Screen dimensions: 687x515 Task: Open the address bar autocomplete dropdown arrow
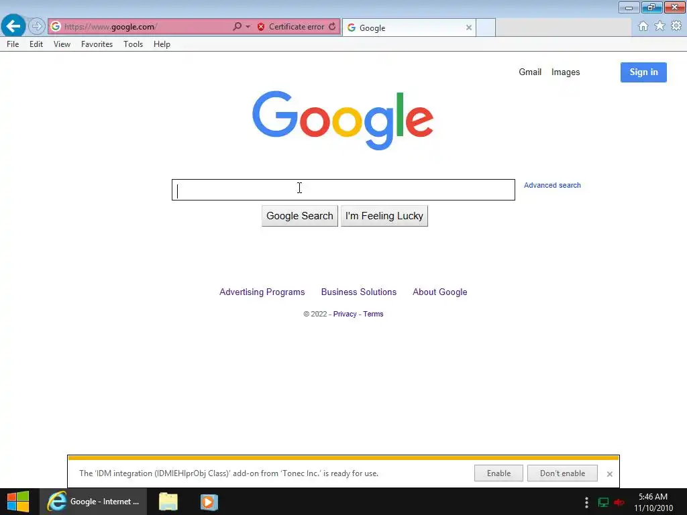[x=248, y=27]
